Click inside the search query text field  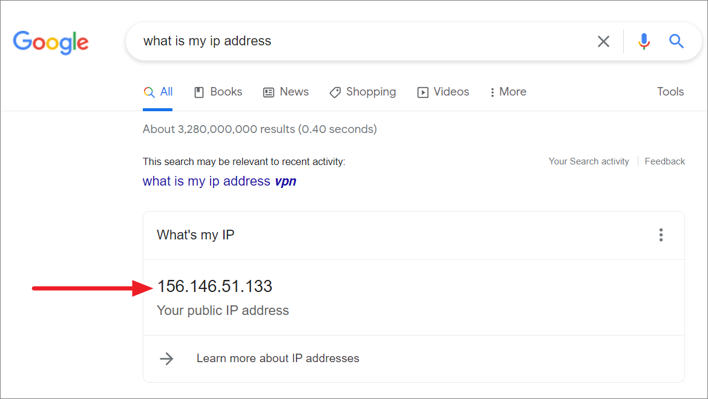(363, 41)
